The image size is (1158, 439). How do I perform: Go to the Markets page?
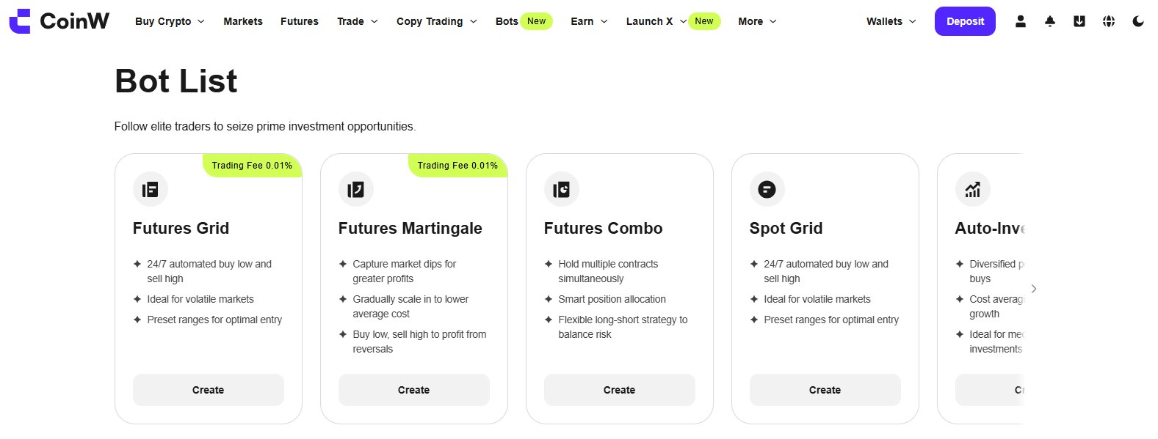(x=243, y=21)
